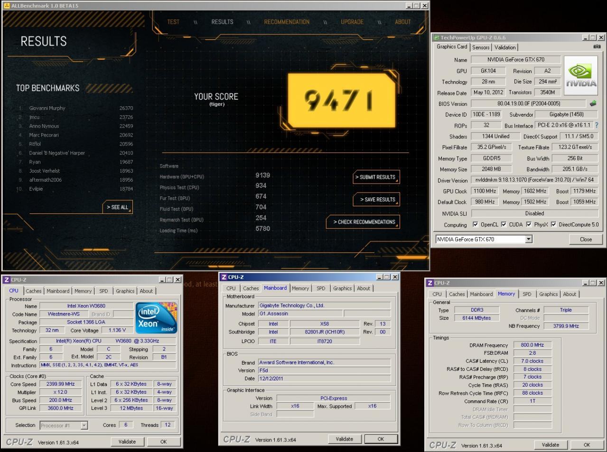
Task: Switch to Validation tab in GPU-Z
Action: pos(505,47)
